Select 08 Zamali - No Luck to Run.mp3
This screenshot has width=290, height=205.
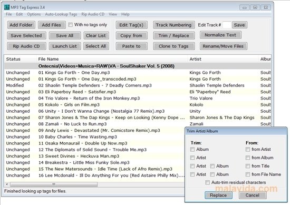tap(138, 124)
